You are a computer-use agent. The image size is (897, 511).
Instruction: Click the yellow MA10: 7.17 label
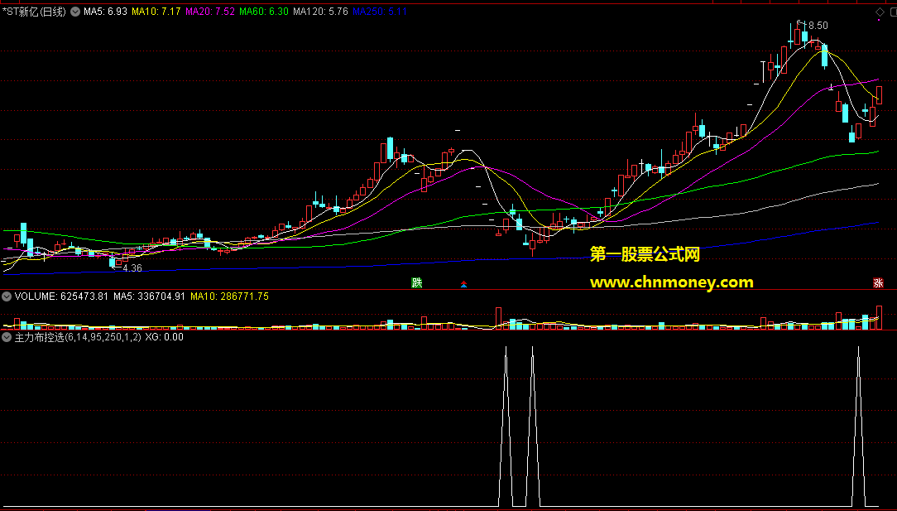pyautogui.click(x=156, y=12)
